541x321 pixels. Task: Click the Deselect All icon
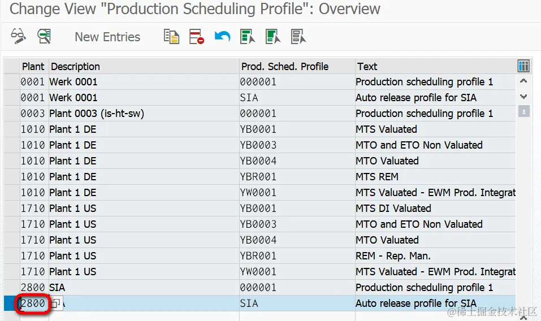[298, 37]
